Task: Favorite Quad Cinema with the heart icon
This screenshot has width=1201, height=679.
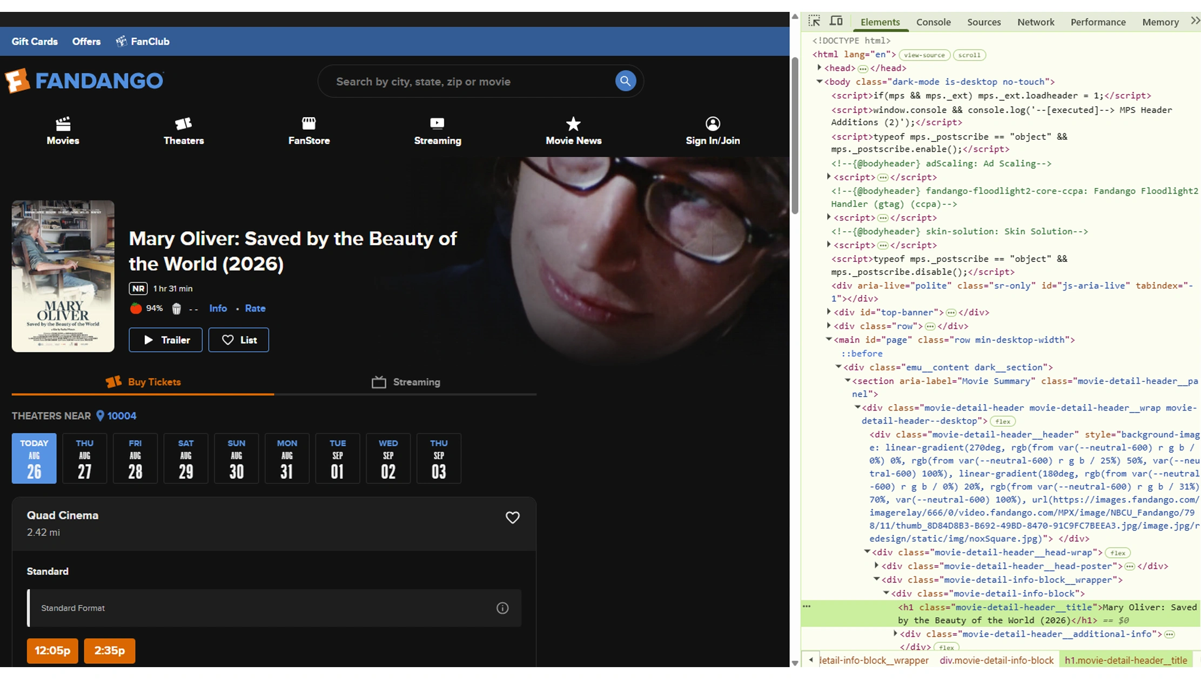Action: [512, 517]
